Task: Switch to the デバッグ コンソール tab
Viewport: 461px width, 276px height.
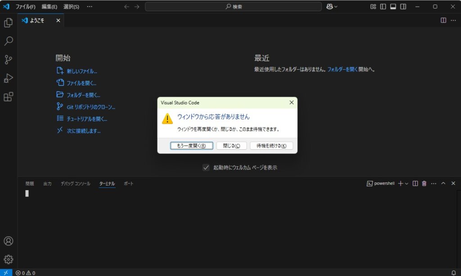Action: pos(76,183)
